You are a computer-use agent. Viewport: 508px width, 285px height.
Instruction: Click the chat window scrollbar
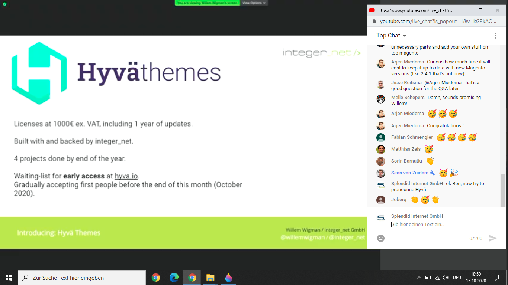coord(503,190)
